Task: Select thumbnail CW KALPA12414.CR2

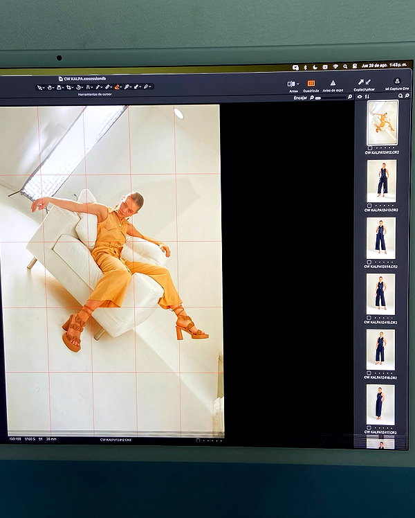Action: point(381,238)
